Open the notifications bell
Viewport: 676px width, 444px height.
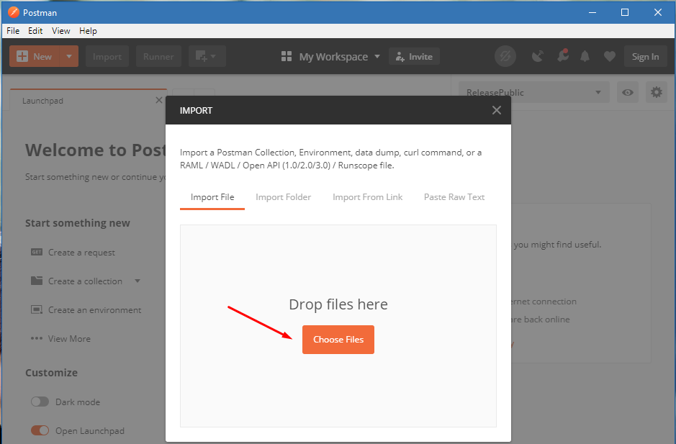[x=585, y=56]
